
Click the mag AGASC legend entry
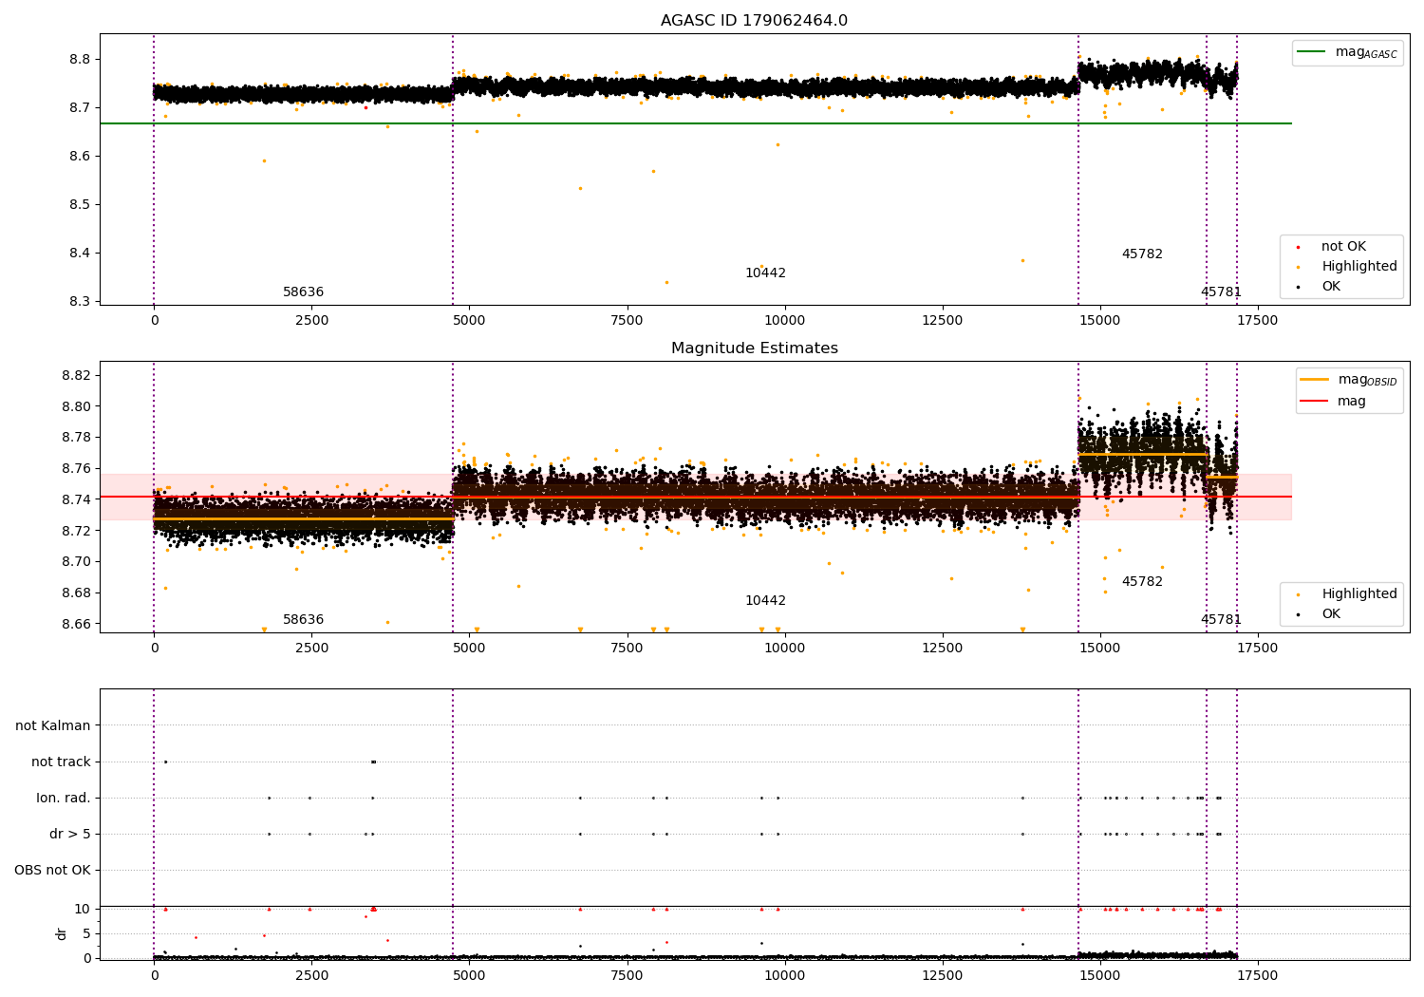point(1366,52)
